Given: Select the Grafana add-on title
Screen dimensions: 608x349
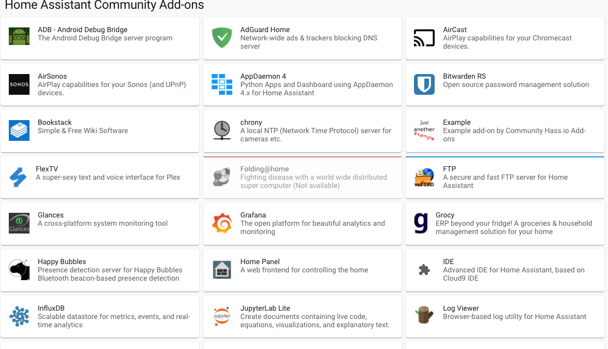Looking at the screenshot, I should click(x=253, y=215).
